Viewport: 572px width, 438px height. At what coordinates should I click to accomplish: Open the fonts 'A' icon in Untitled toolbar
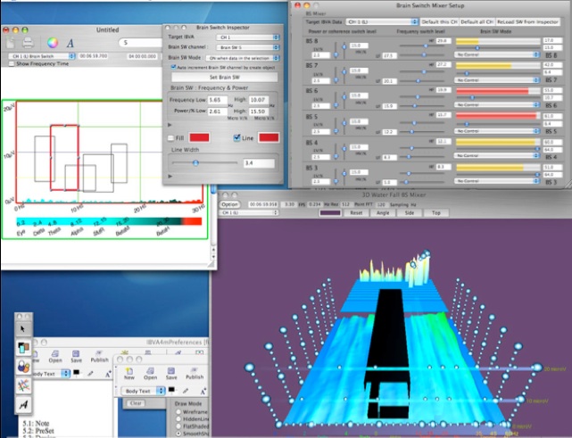click(70, 42)
